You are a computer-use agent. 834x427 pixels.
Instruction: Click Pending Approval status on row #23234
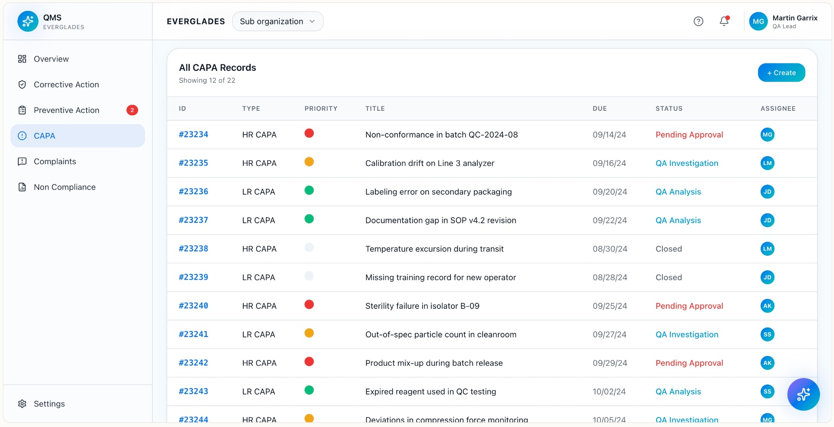point(689,135)
